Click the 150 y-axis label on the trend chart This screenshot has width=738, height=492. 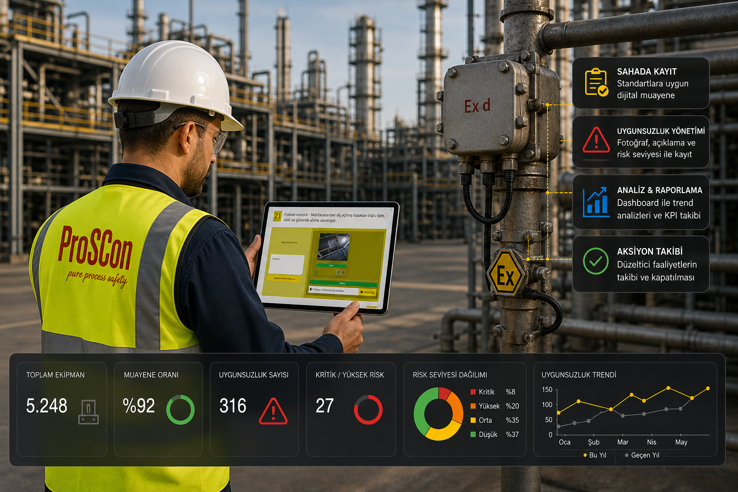tap(547, 390)
